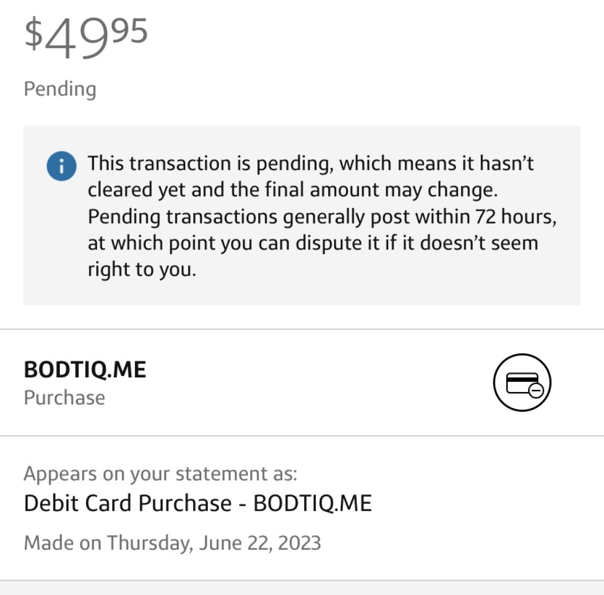This screenshot has width=604, height=595.
Task: Click the year 2023 in the date
Action: [299, 543]
